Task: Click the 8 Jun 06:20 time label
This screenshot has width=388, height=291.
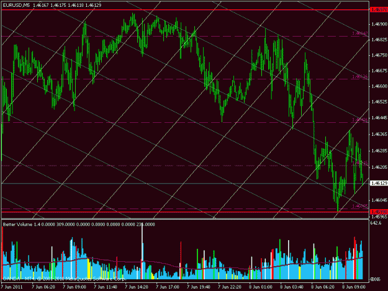Action: tap(323, 287)
